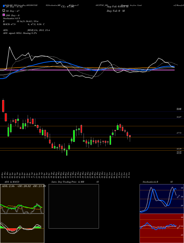Select the '50 Day = 47' legend text

click(x=13, y=11)
